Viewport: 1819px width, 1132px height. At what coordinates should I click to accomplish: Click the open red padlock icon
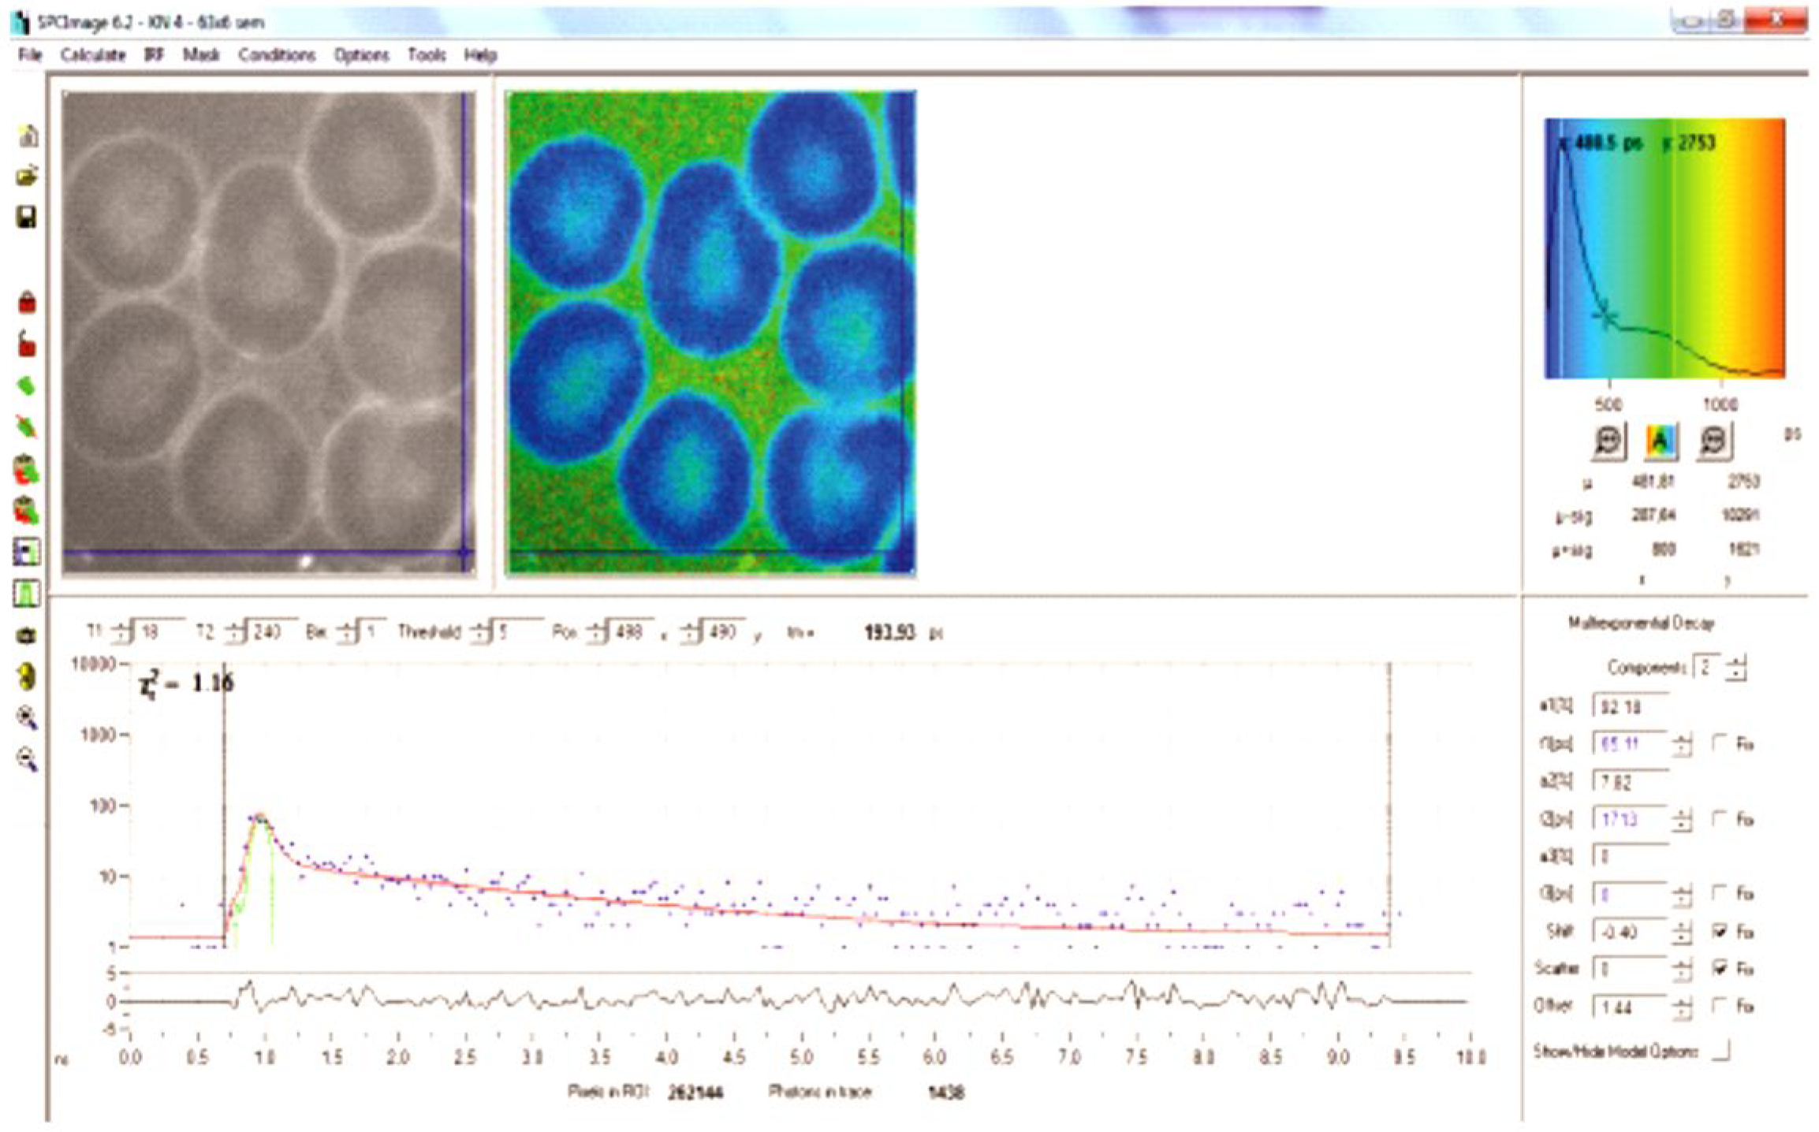[27, 344]
